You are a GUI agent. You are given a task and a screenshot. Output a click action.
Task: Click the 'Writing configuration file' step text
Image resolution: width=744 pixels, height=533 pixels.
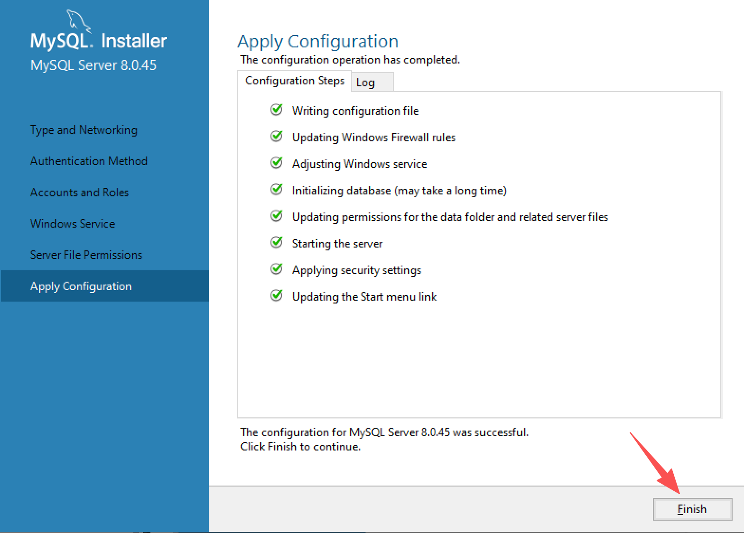point(355,111)
